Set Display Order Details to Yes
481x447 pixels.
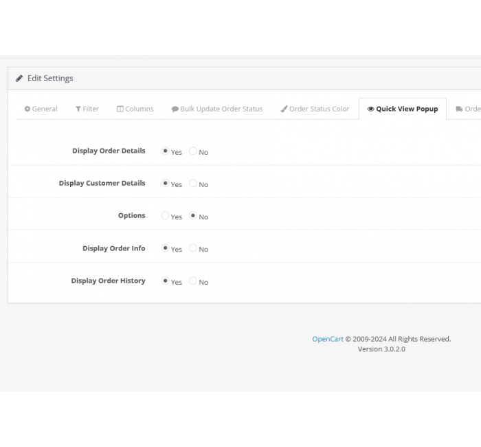[166, 151]
